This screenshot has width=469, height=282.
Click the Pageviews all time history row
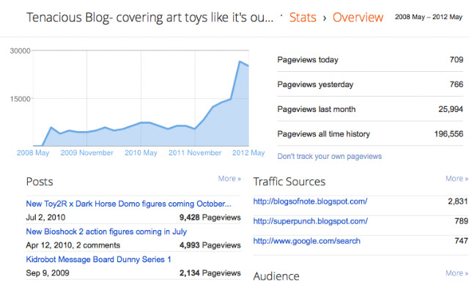[x=370, y=133]
